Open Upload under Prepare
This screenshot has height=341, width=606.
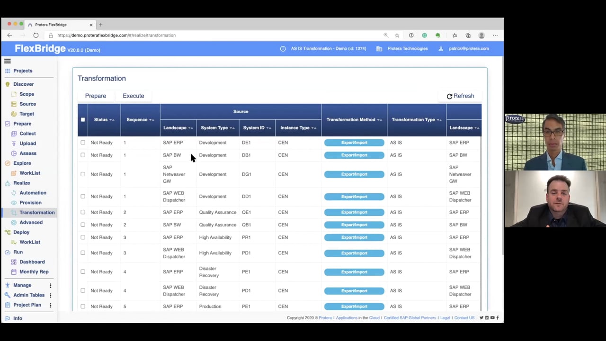point(27,144)
